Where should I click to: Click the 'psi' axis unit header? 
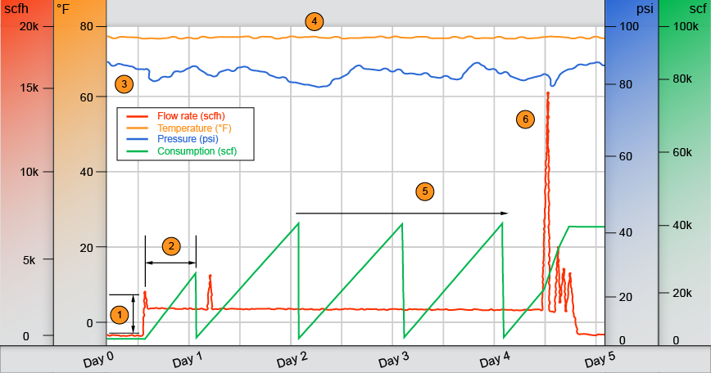(645, 9)
